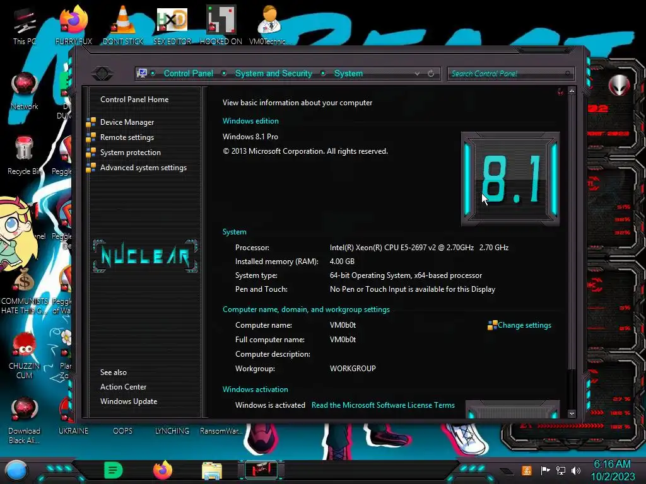The width and height of the screenshot is (646, 484).
Task: Click the computer icon in the address bar
Action: point(142,73)
